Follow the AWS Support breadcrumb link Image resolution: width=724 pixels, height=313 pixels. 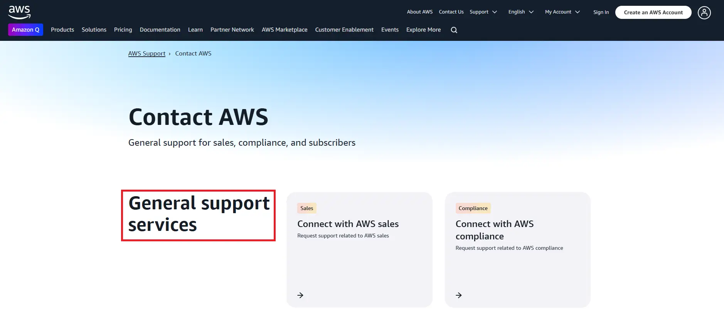[147, 54]
